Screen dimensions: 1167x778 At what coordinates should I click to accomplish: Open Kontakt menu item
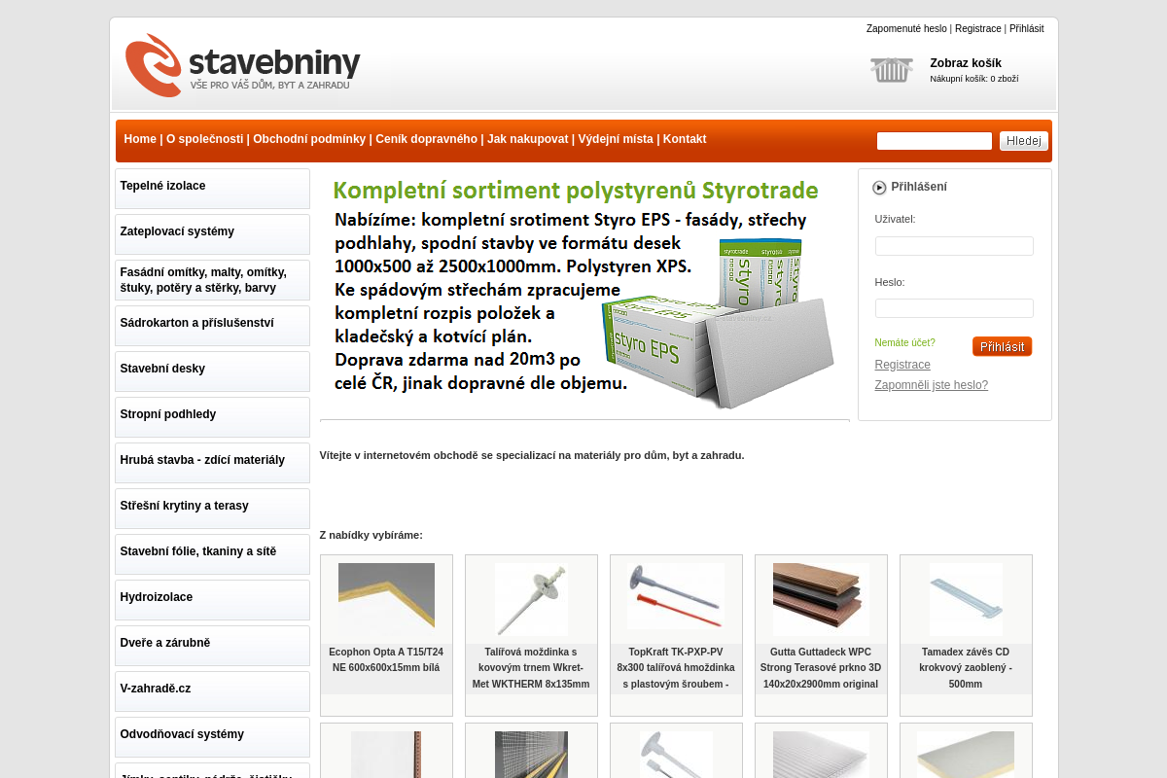[x=685, y=139]
